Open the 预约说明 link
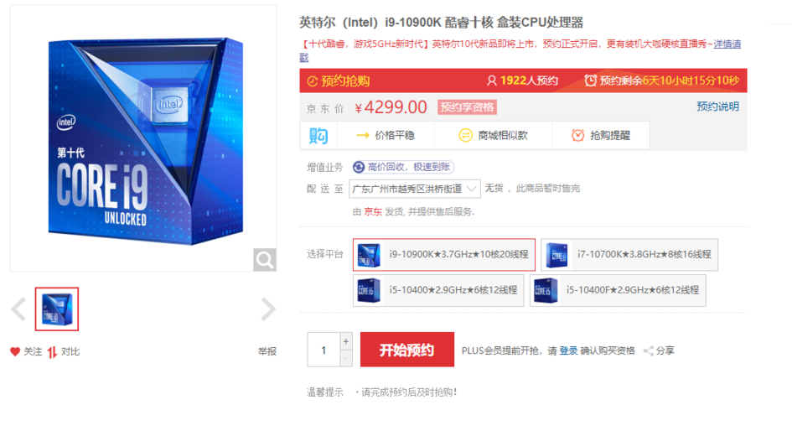The height and width of the screenshot is (436, 792). pyautogui.click(x=717, y=106)
